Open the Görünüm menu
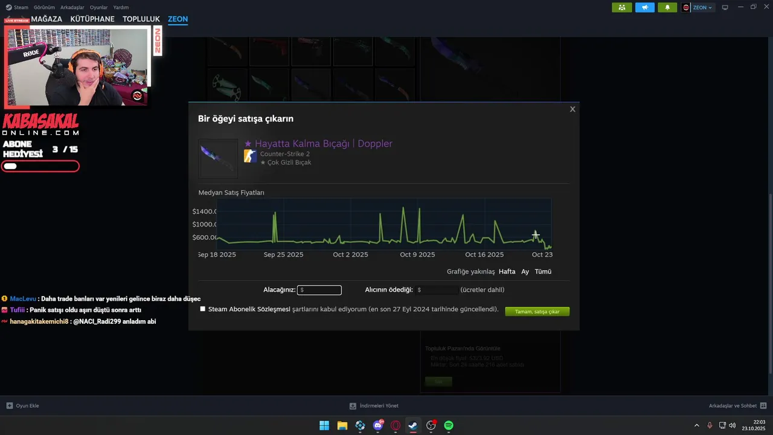 click(x=44, y=7)
